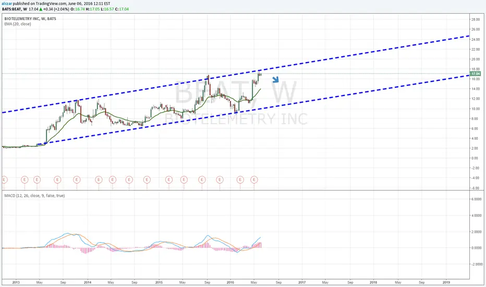
Task: Click the 0.0000 MACD axis label
Action: coord(477,247)
